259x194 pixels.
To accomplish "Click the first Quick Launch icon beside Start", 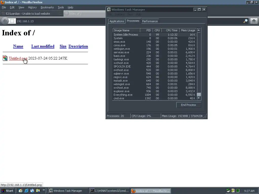I will (x=21, y=191).
